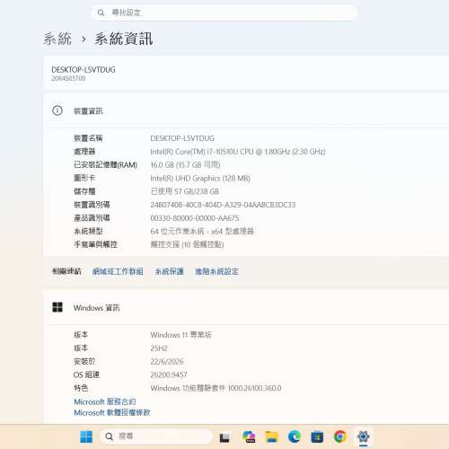Select graphics value Intel(R) UHD Graphics (128 MB)

click(200, 179)
